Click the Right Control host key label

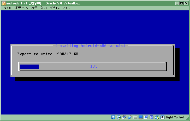[175, 117]
